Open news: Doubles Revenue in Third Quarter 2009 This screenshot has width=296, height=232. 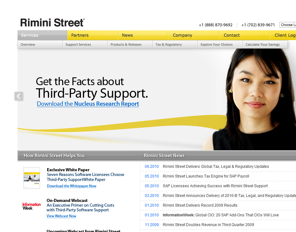[x=208, y=224]
